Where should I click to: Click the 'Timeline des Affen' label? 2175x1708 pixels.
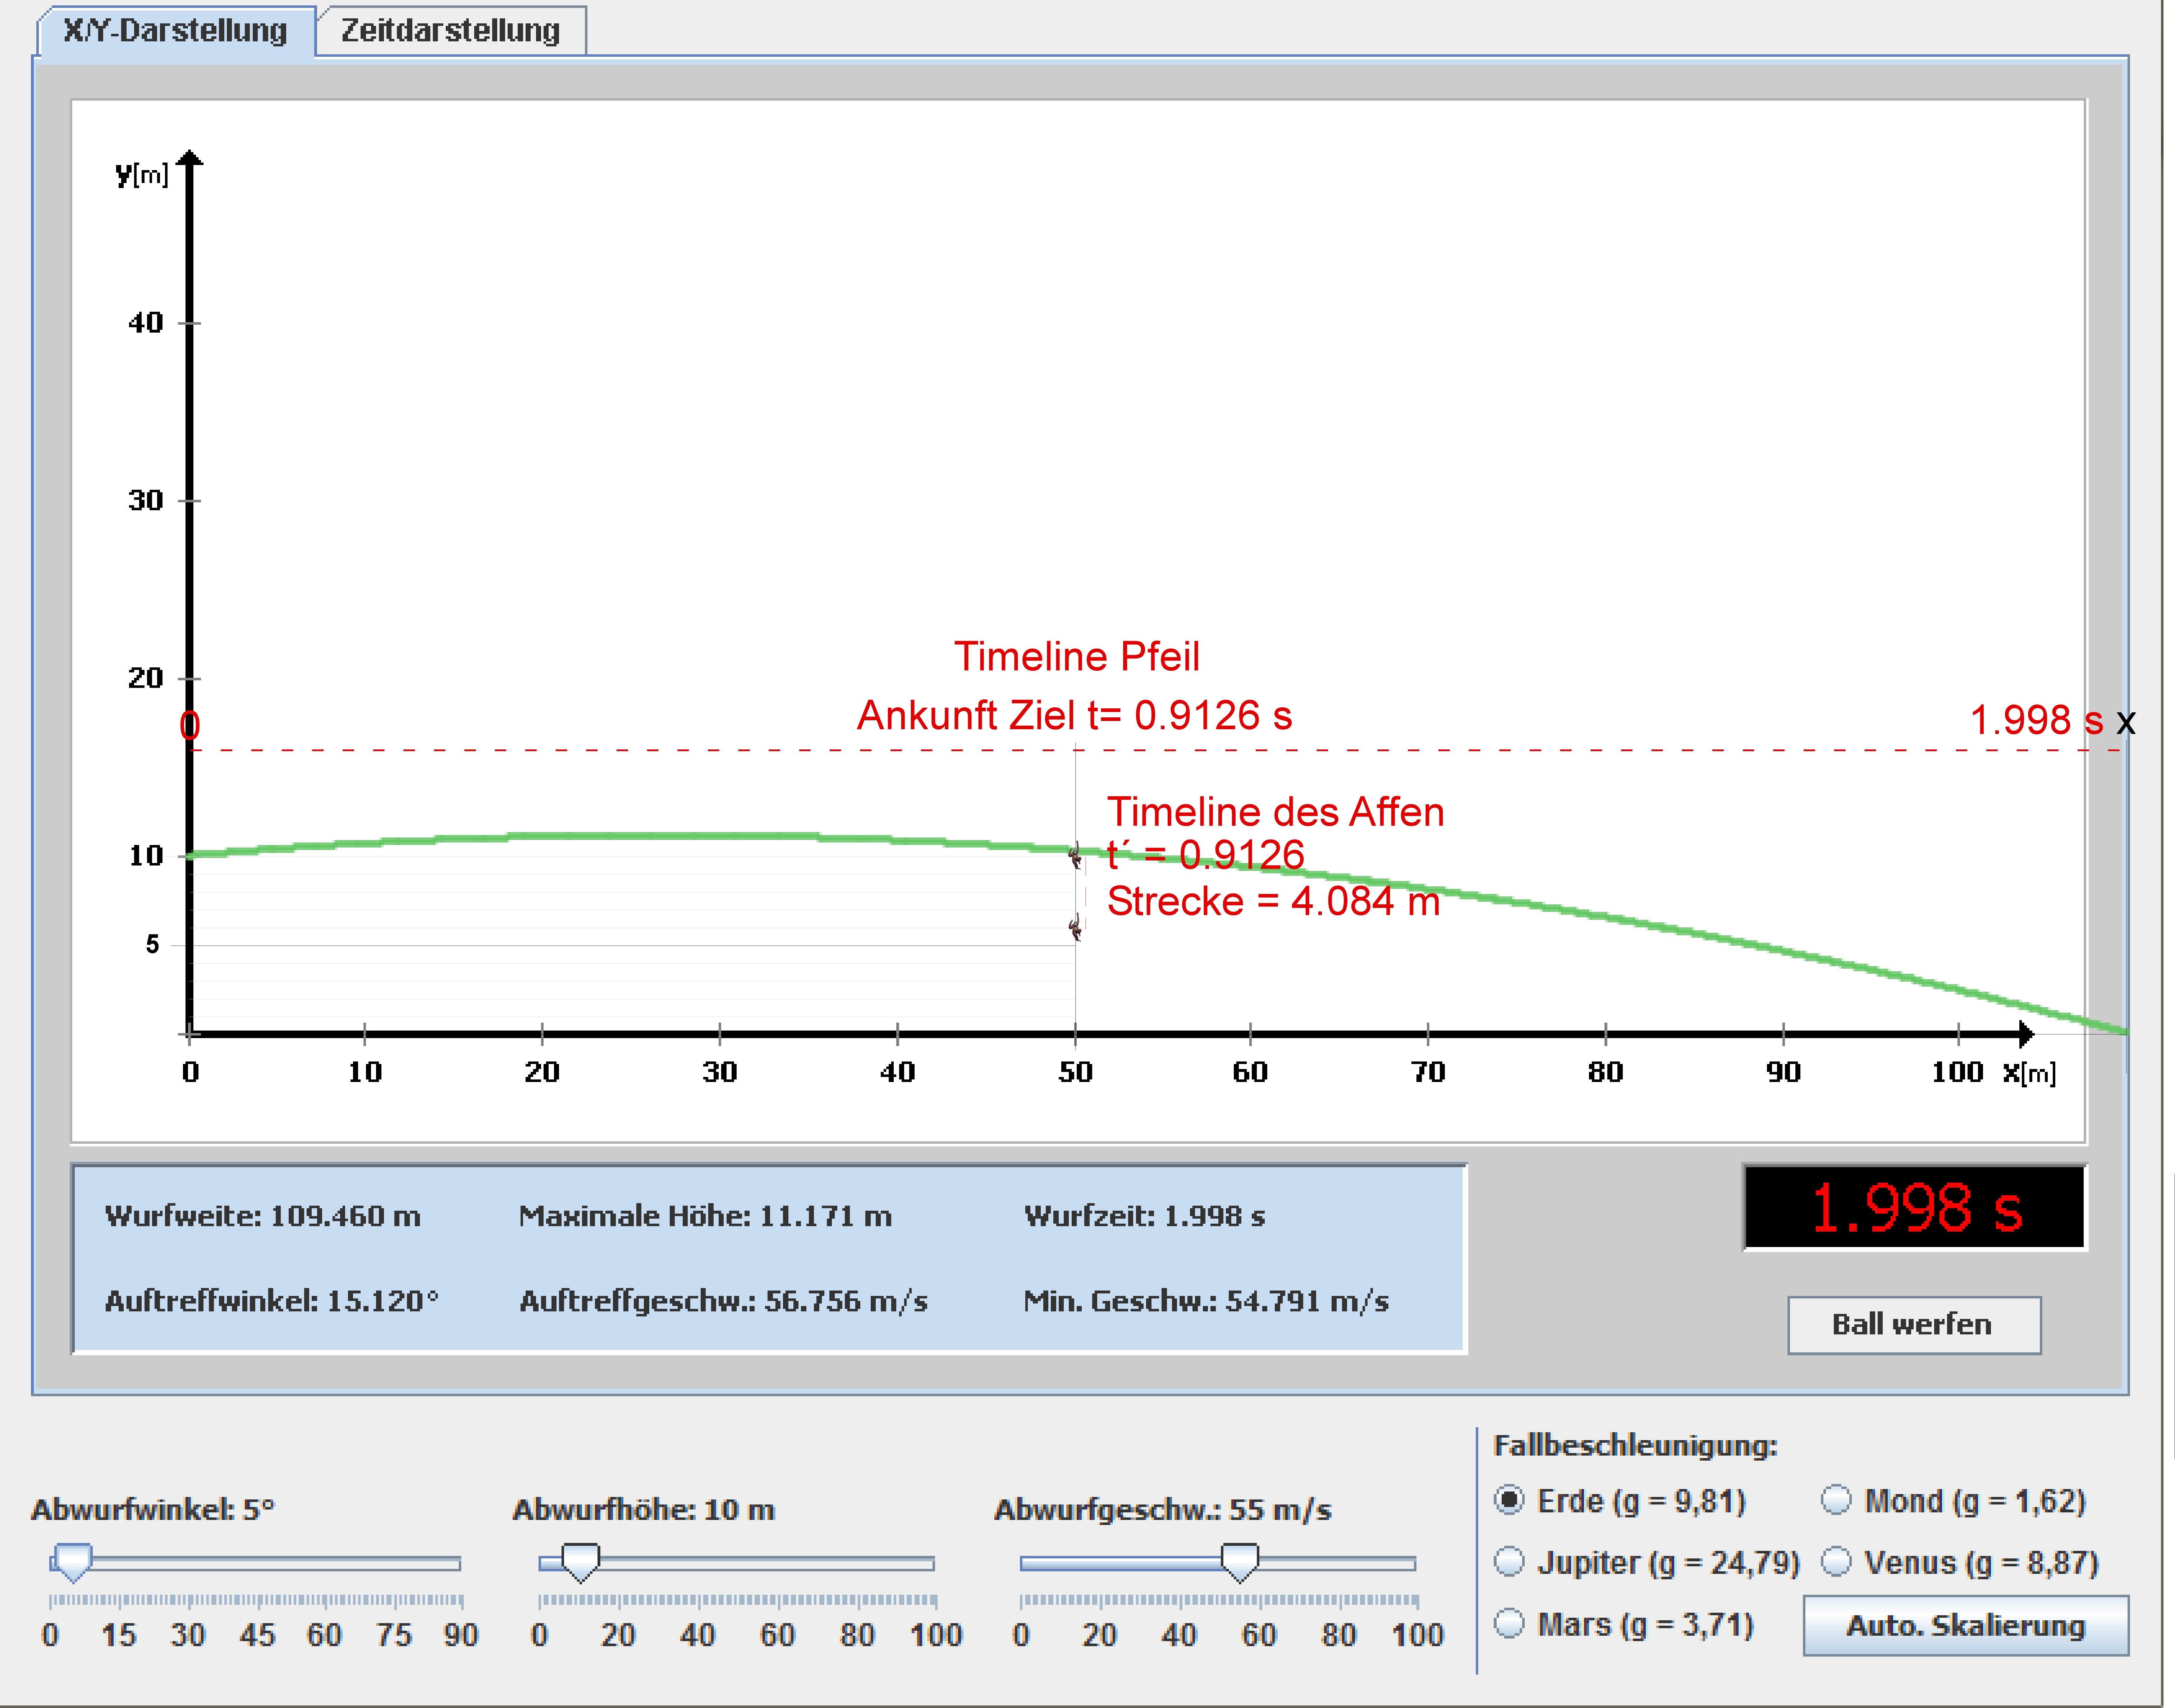pyautogui.click(x=1276, y=812)
